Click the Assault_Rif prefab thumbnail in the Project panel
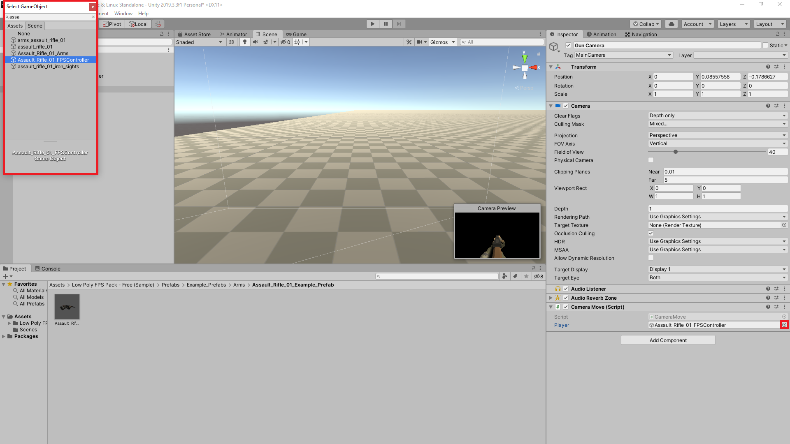The width and height of the screenshot is (790, 444). point(67,307)
